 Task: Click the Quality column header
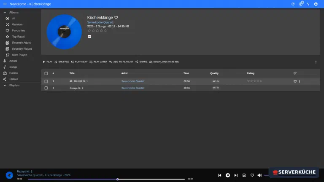click(x=214, y=73)
